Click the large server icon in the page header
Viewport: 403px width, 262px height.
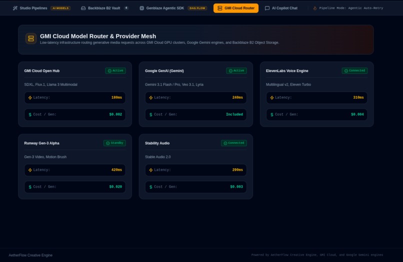(31, 38)
